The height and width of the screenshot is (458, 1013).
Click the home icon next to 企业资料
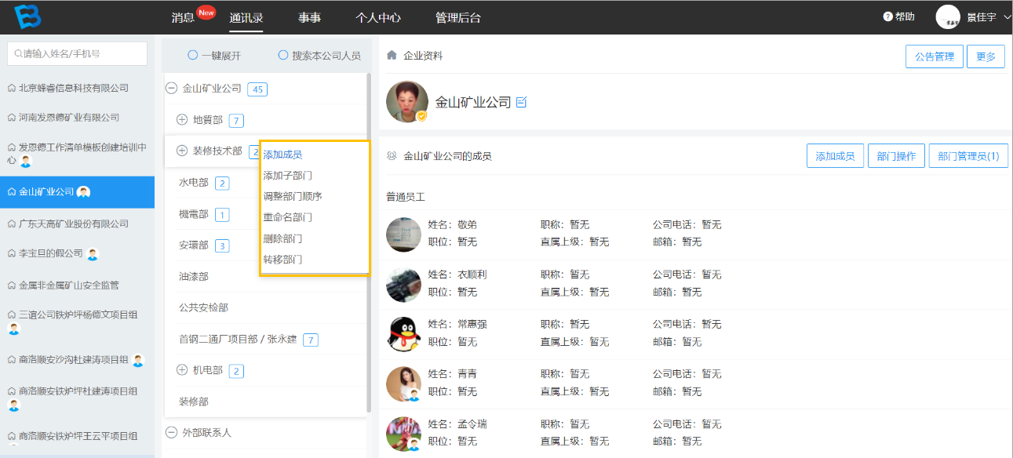point(392,56)
